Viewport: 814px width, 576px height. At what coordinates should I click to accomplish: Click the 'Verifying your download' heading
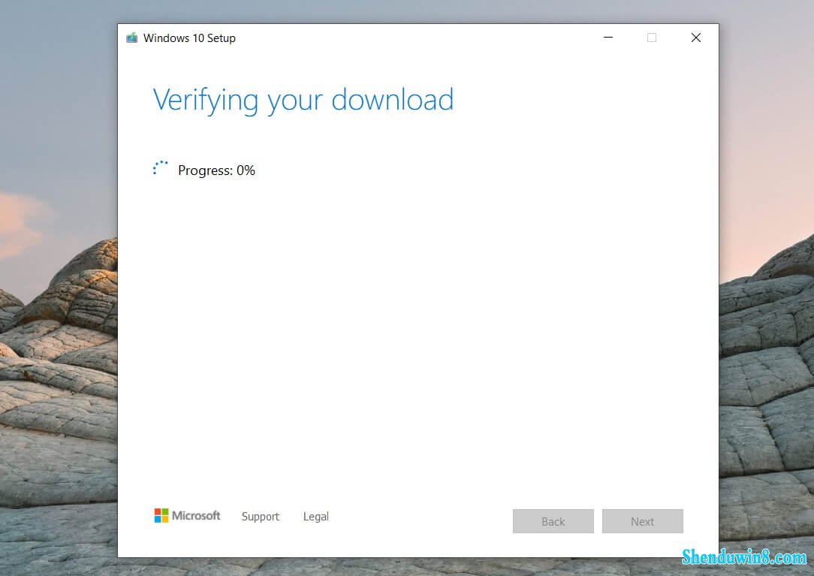303,101
